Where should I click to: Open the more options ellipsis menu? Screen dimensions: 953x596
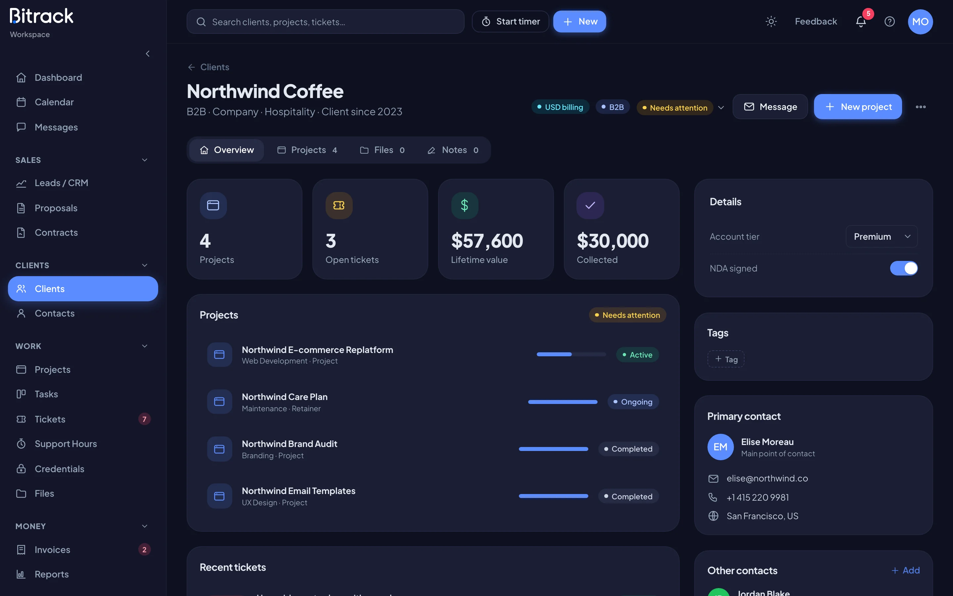click(x=921, y=107)
